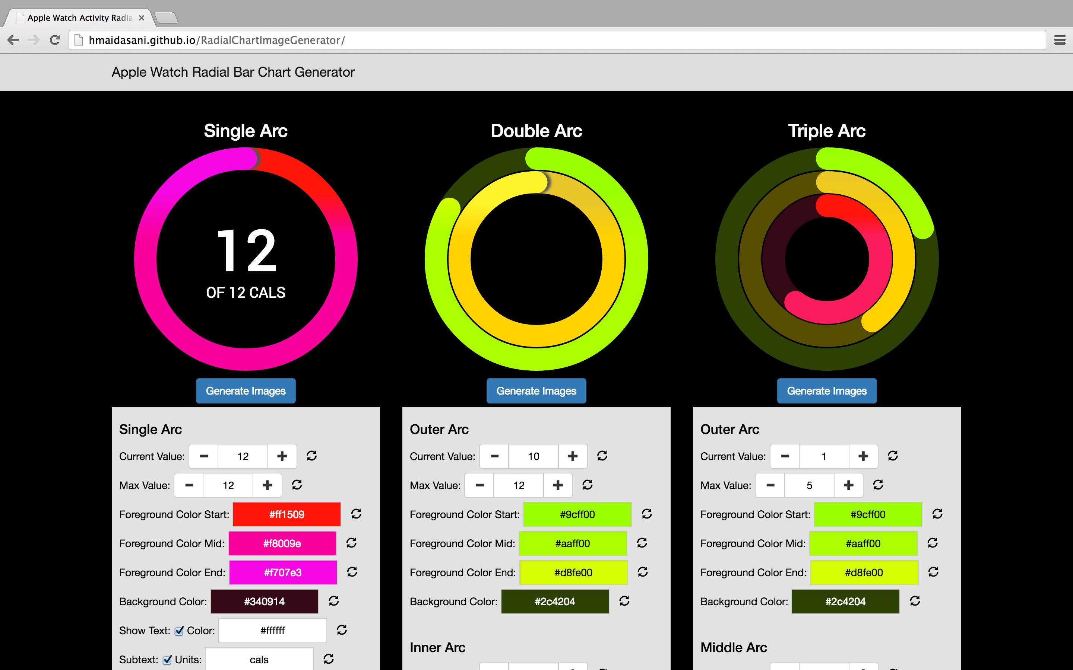Image resolution: width=1073 pixels, height=670 pixels.
Task: Open the Chrome hamburger menu
Action: 1059,40
